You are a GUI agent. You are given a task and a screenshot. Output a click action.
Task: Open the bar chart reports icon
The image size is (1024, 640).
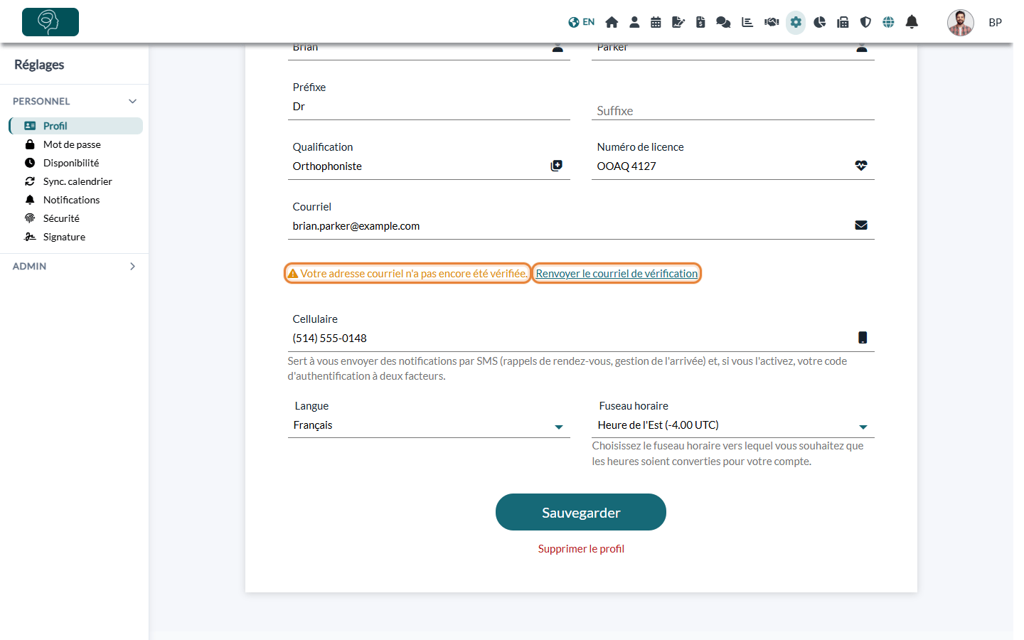click(x=747, y=22)
